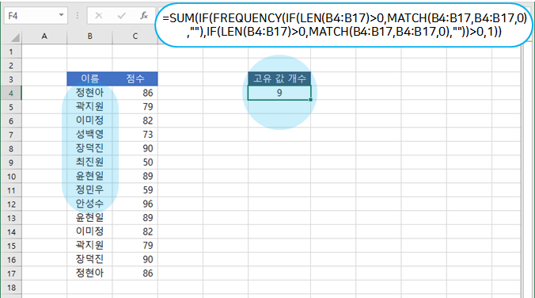Click the score 59 cell
This screenshot has width=535, height=298.
click(x=135, y=189)
